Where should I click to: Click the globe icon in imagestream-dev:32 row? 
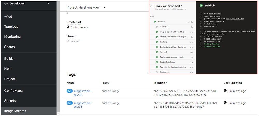225,91
